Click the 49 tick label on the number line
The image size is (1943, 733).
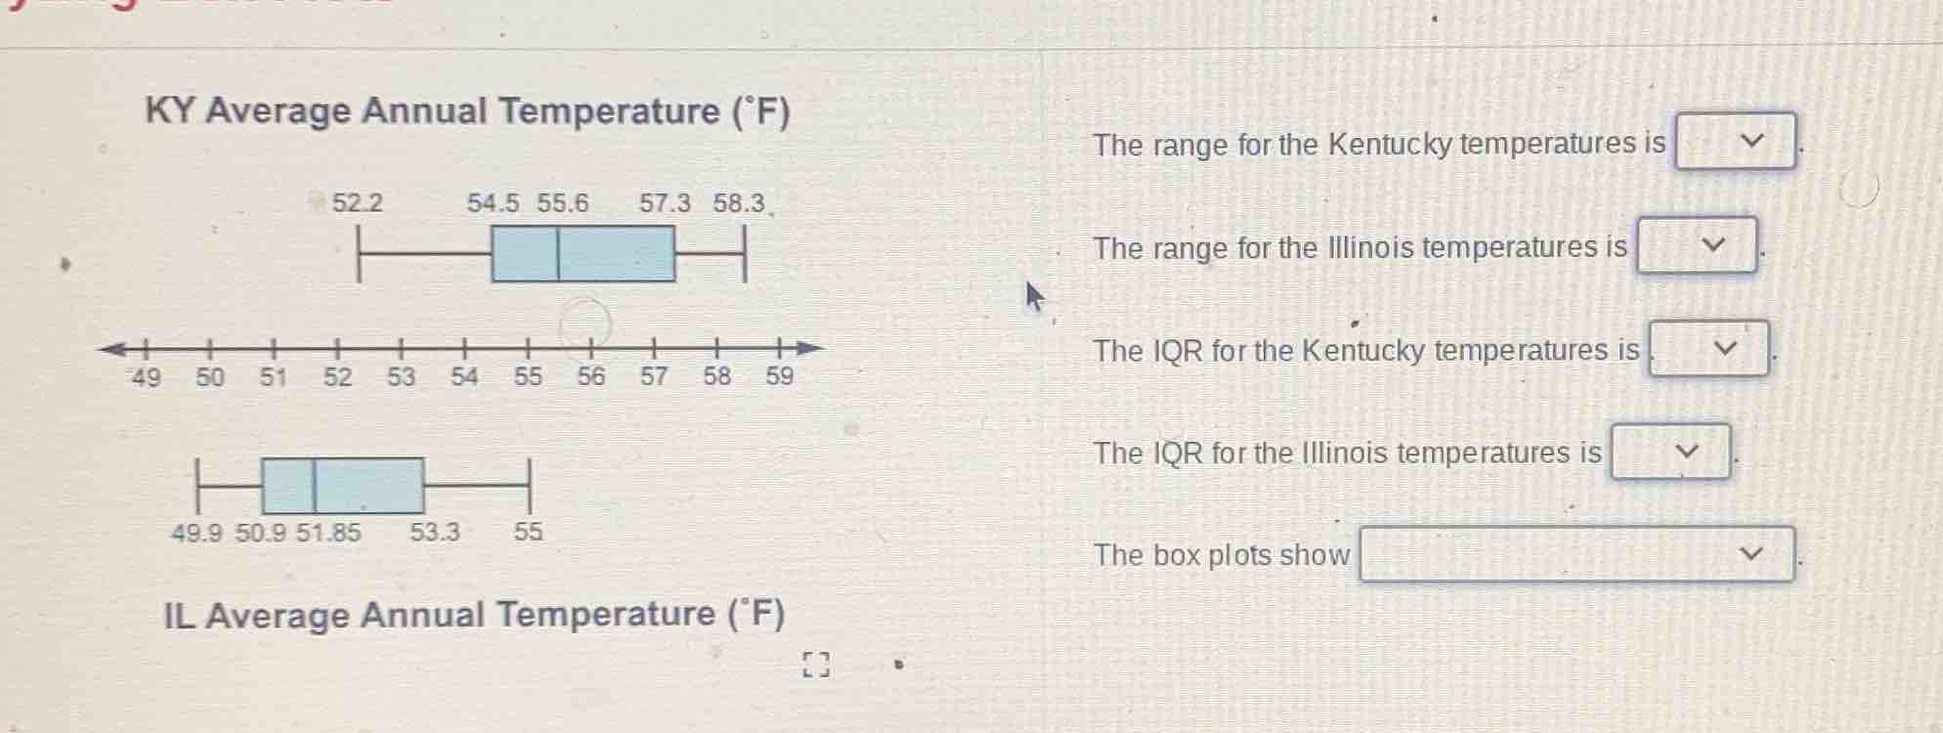(146, 377)
